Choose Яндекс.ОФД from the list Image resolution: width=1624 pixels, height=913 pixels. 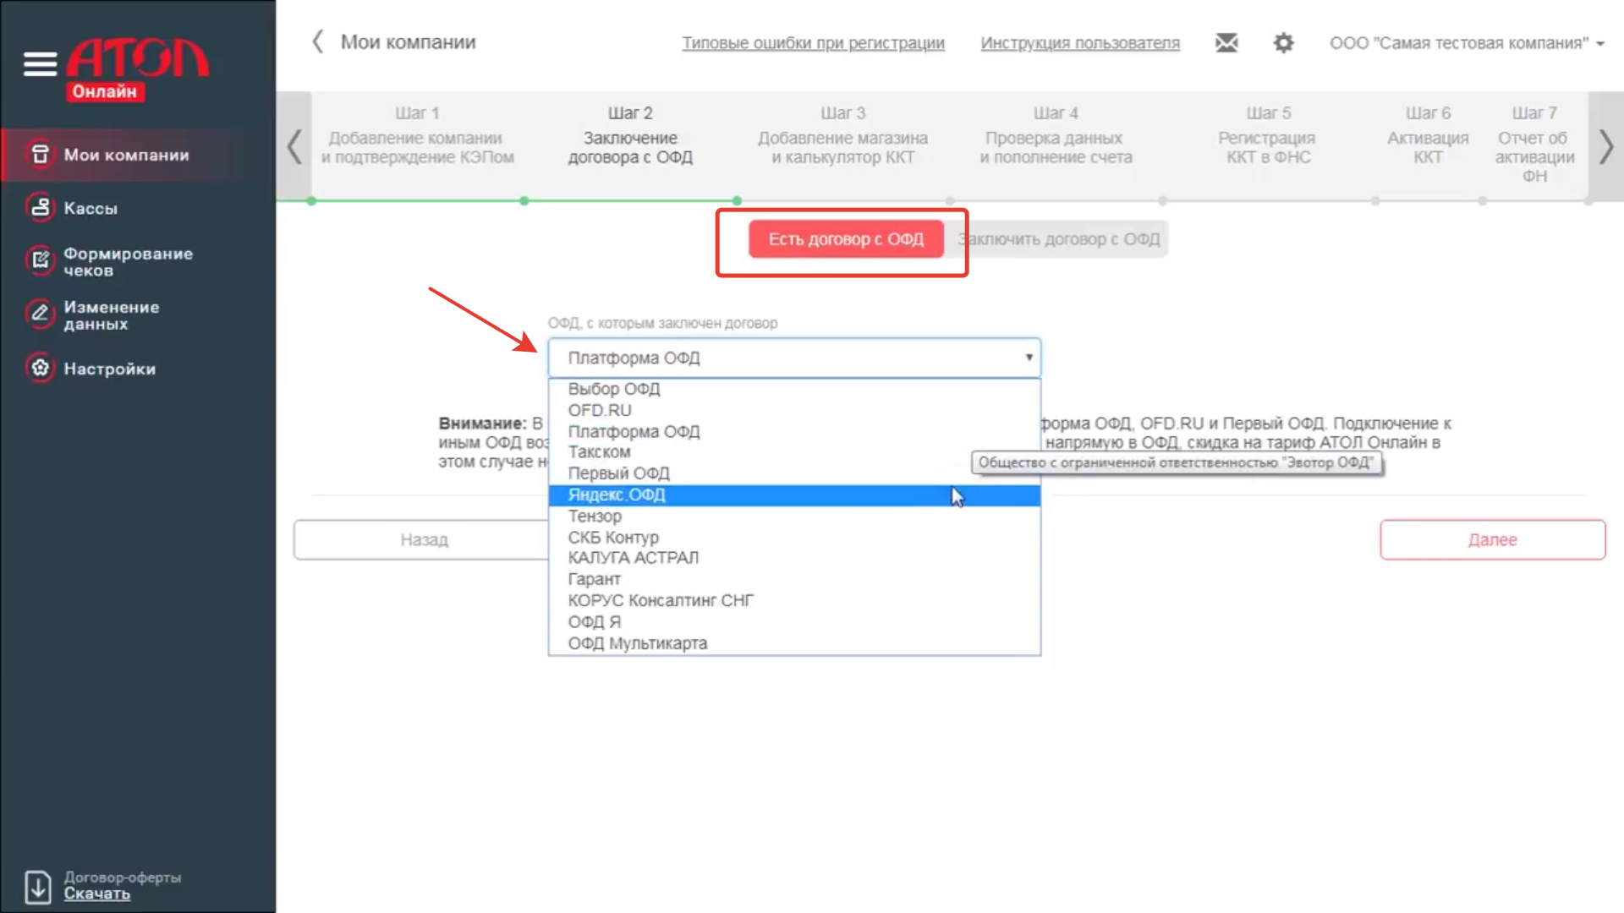[x=617, y=495]
